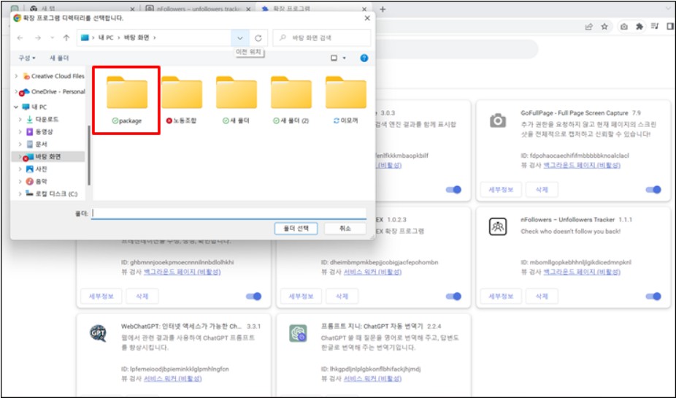
Task: Select the package folder
Action: click(127, 100)
